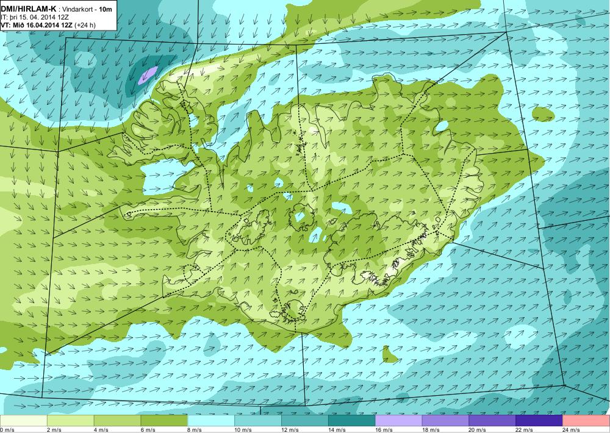Click the medium purple 18–20 m/s legend swatch

[x=445, y=421]
